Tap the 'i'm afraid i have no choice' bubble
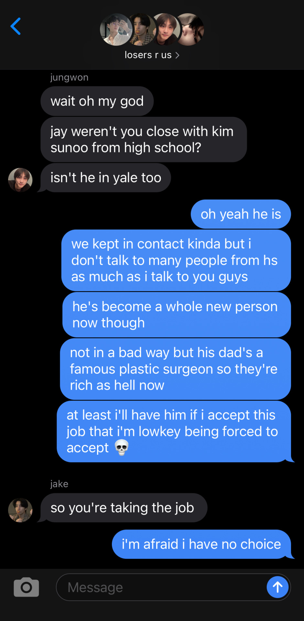The height and width of the screenshot is (621, 304). (x=201, y=544)
